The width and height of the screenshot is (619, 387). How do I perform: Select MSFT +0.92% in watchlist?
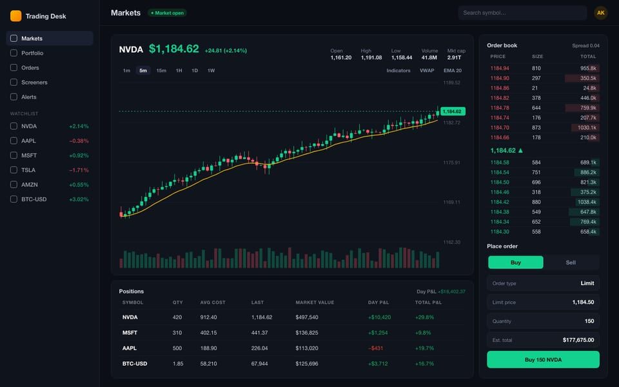pos(50,155)
